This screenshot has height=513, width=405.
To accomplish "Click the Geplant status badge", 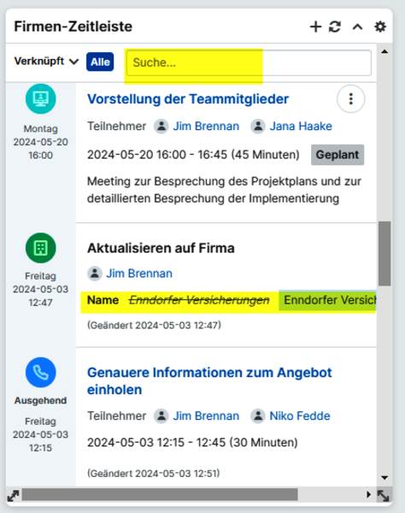I will click(x=337, y=155).
